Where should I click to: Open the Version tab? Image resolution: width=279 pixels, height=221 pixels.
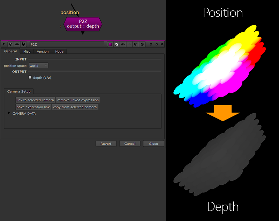tap(43, 51)
